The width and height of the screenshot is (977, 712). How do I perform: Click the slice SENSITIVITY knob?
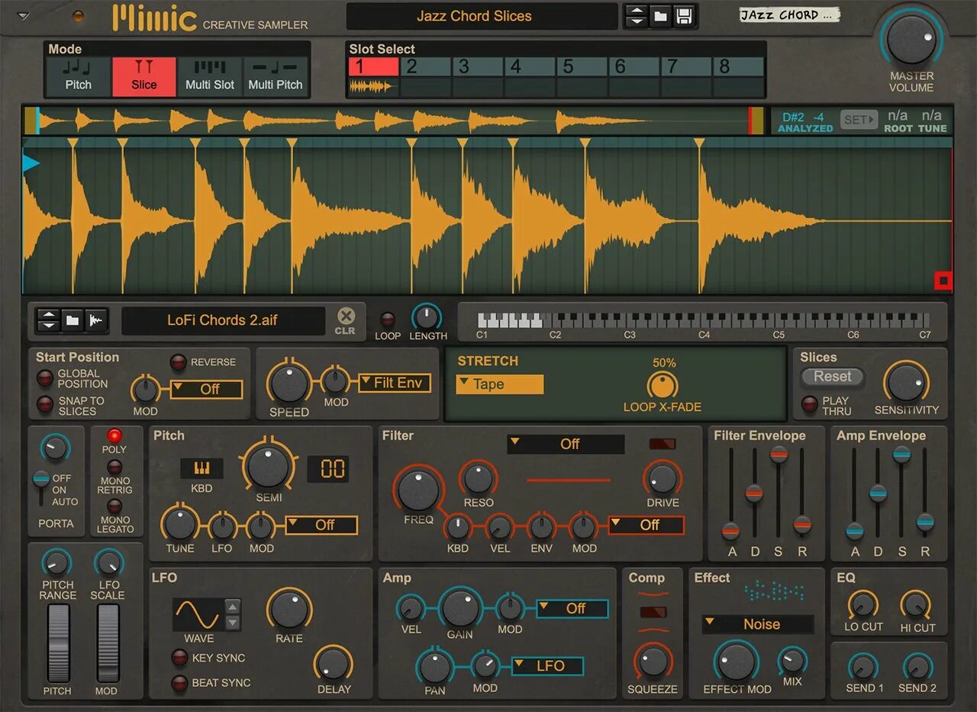(906, 383)
